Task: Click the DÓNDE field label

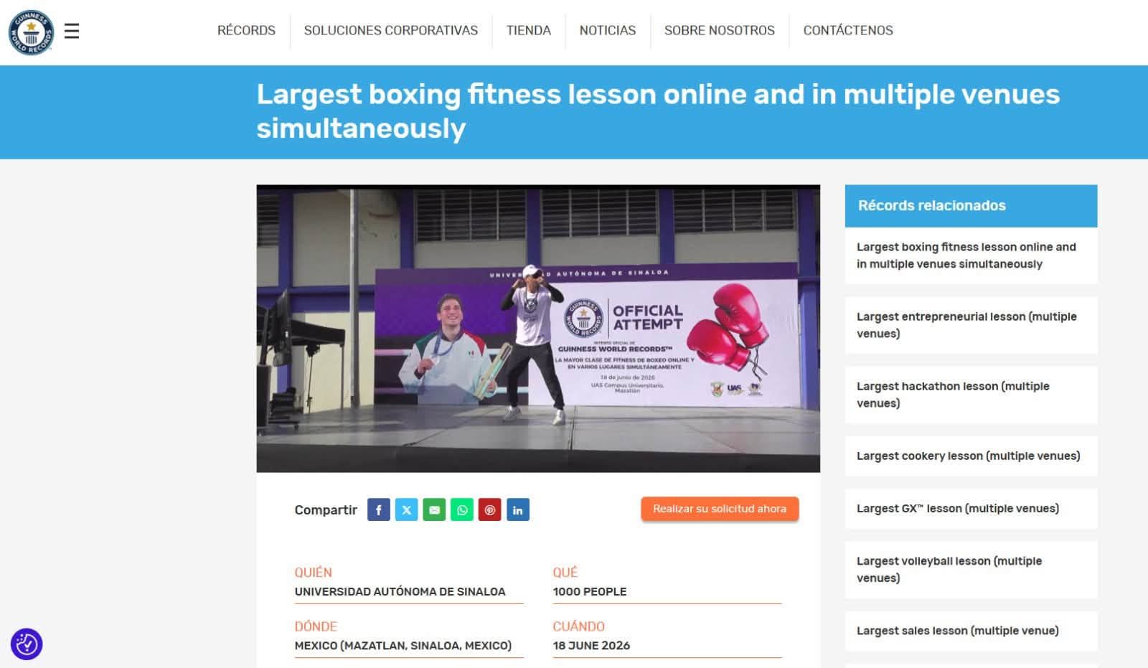Action: click(x=316, y=626)
